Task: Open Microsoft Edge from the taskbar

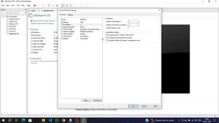Action: pos(23,120)
